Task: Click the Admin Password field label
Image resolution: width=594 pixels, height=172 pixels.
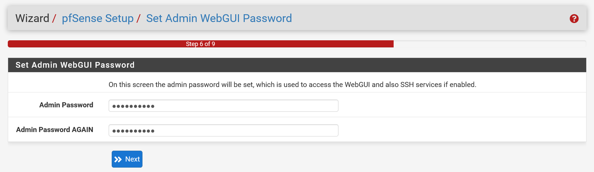Action: click(66, 105)
